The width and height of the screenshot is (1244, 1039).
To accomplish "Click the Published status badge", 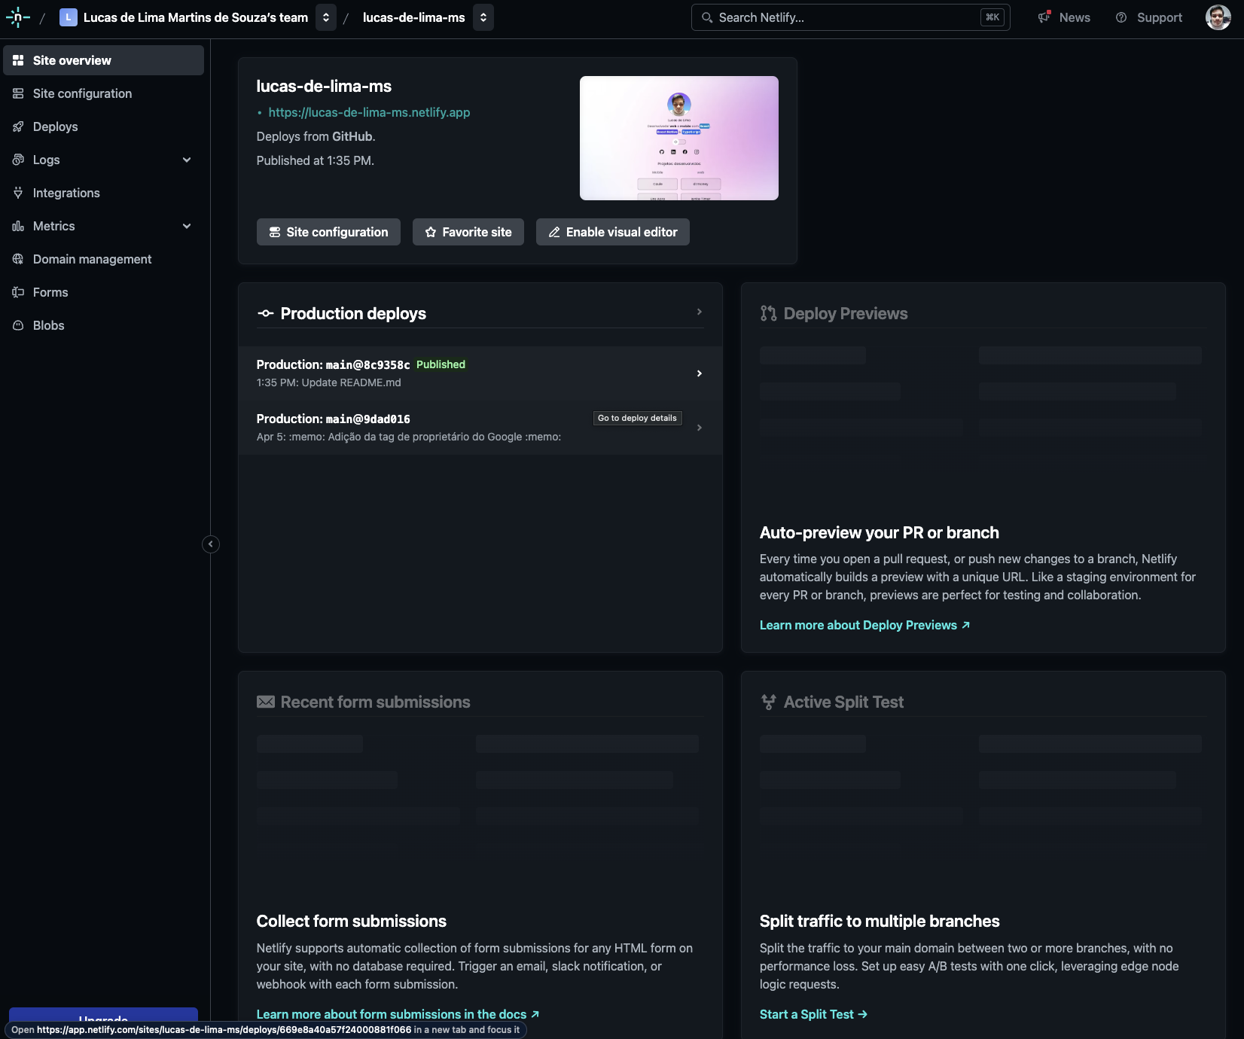I will [441, 364].
